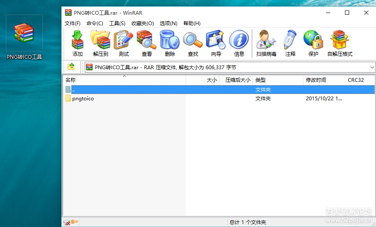Sort by 压缩后大小 column header
Screen dimensions: 376x227
click(236, 80)
